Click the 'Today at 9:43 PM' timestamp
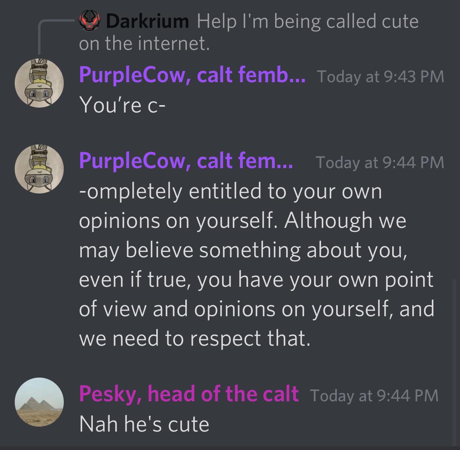This screenshot has height=450, width=460. click(381, 76)
